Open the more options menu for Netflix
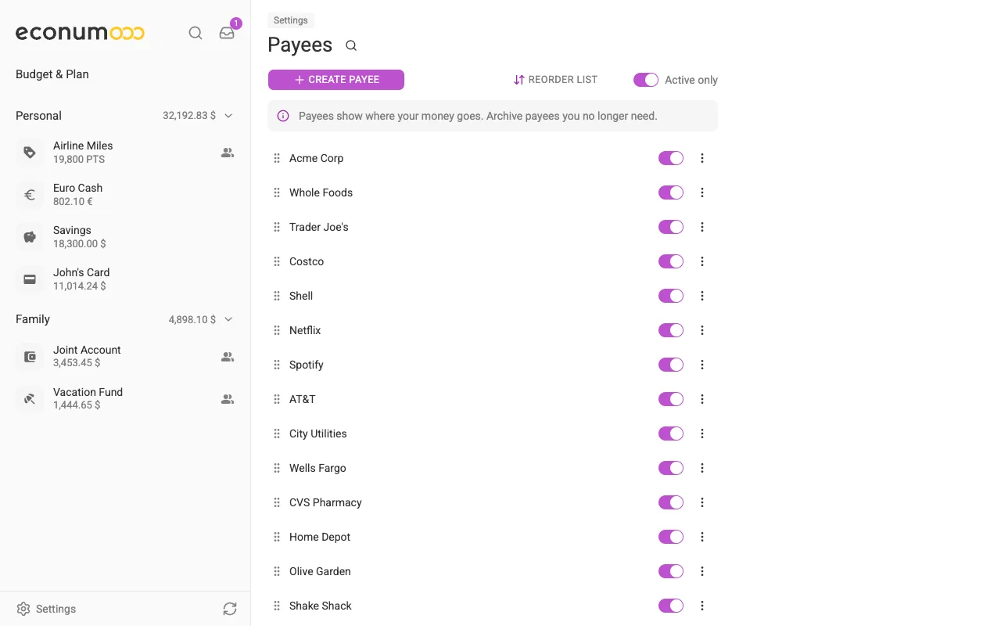Viewport: 1001px width, 626px height. (702, 330)
